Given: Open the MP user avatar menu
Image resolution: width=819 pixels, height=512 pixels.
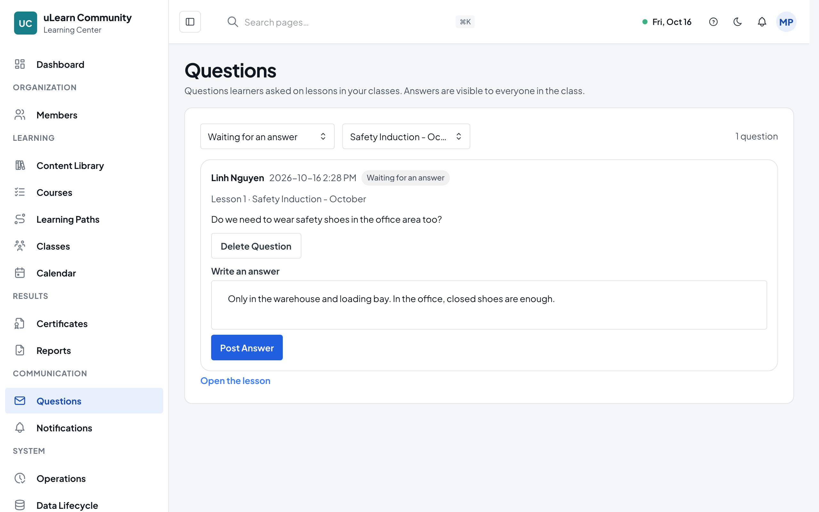Looking at the screenshot, I should [786, 22].
